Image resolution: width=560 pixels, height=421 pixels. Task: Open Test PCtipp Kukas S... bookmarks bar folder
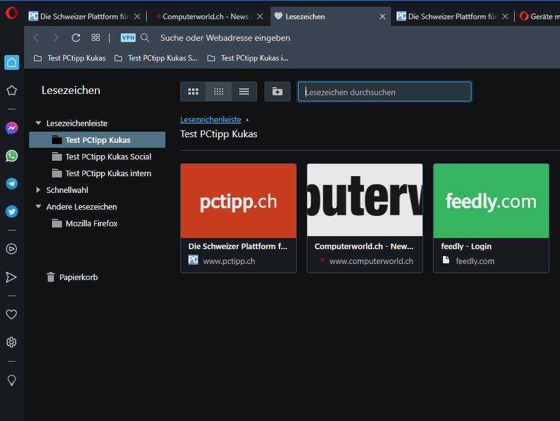155,58
